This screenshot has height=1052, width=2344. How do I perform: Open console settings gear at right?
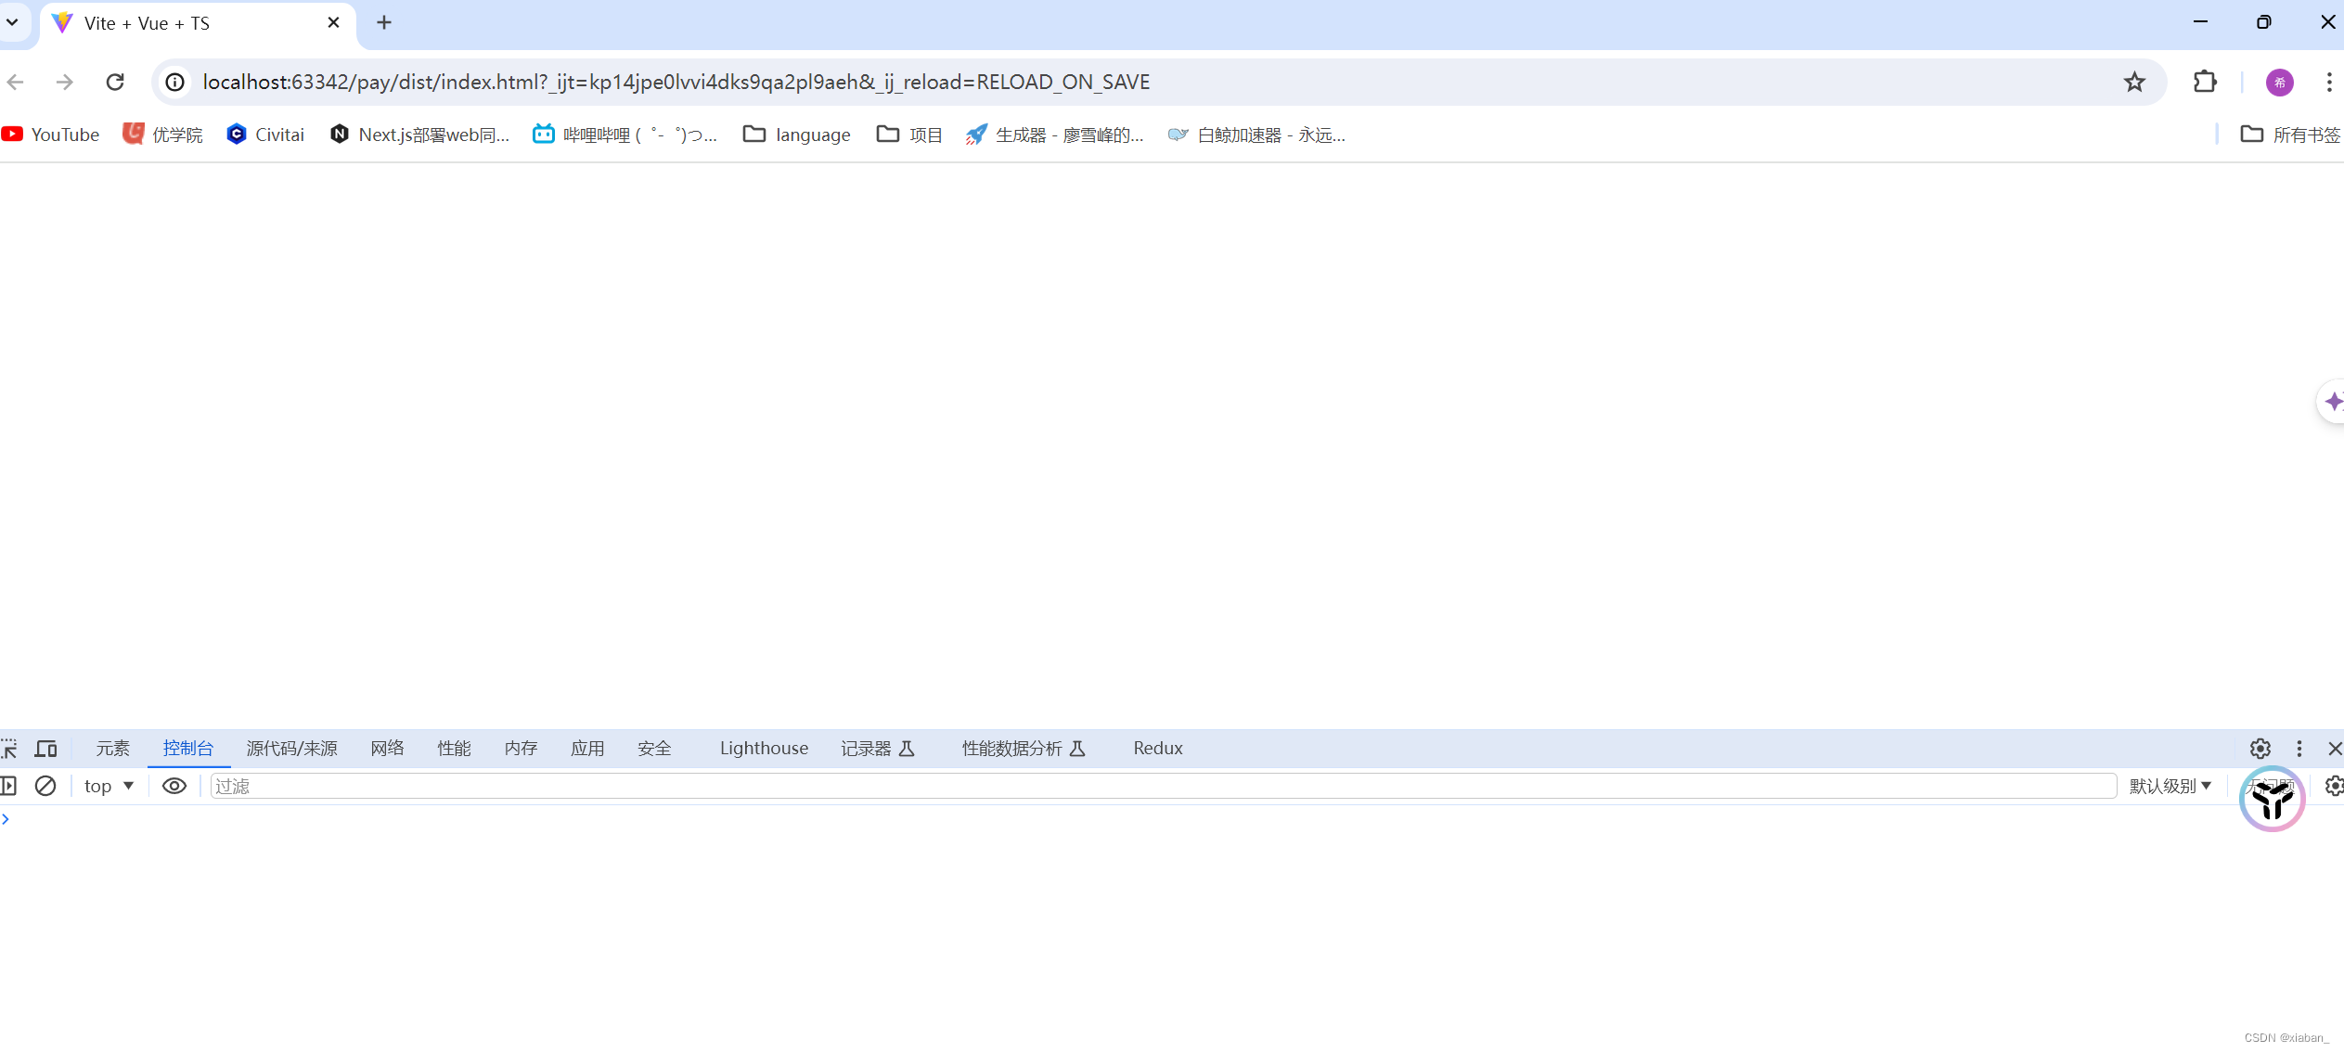tap(2333, 786)
